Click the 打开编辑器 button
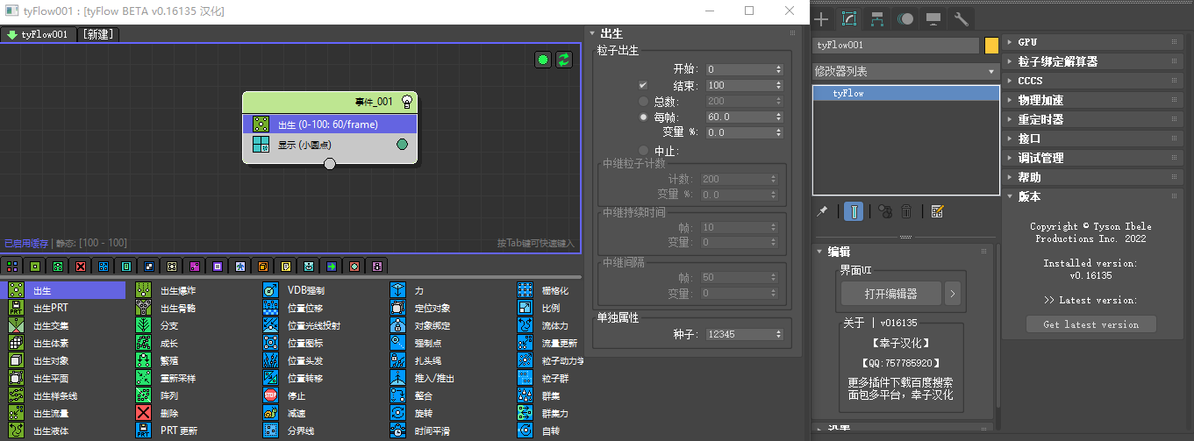1194x441 pixels. click(890, 292)
